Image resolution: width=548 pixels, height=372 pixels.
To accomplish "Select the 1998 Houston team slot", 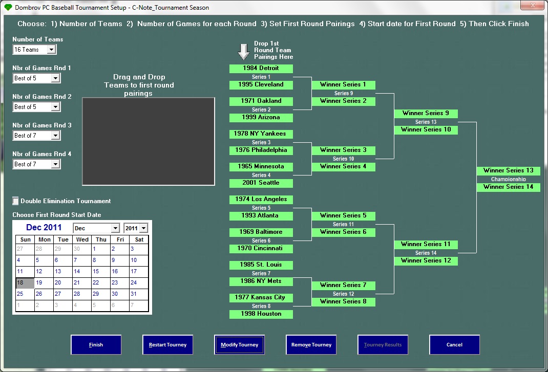I will [261, 314].
